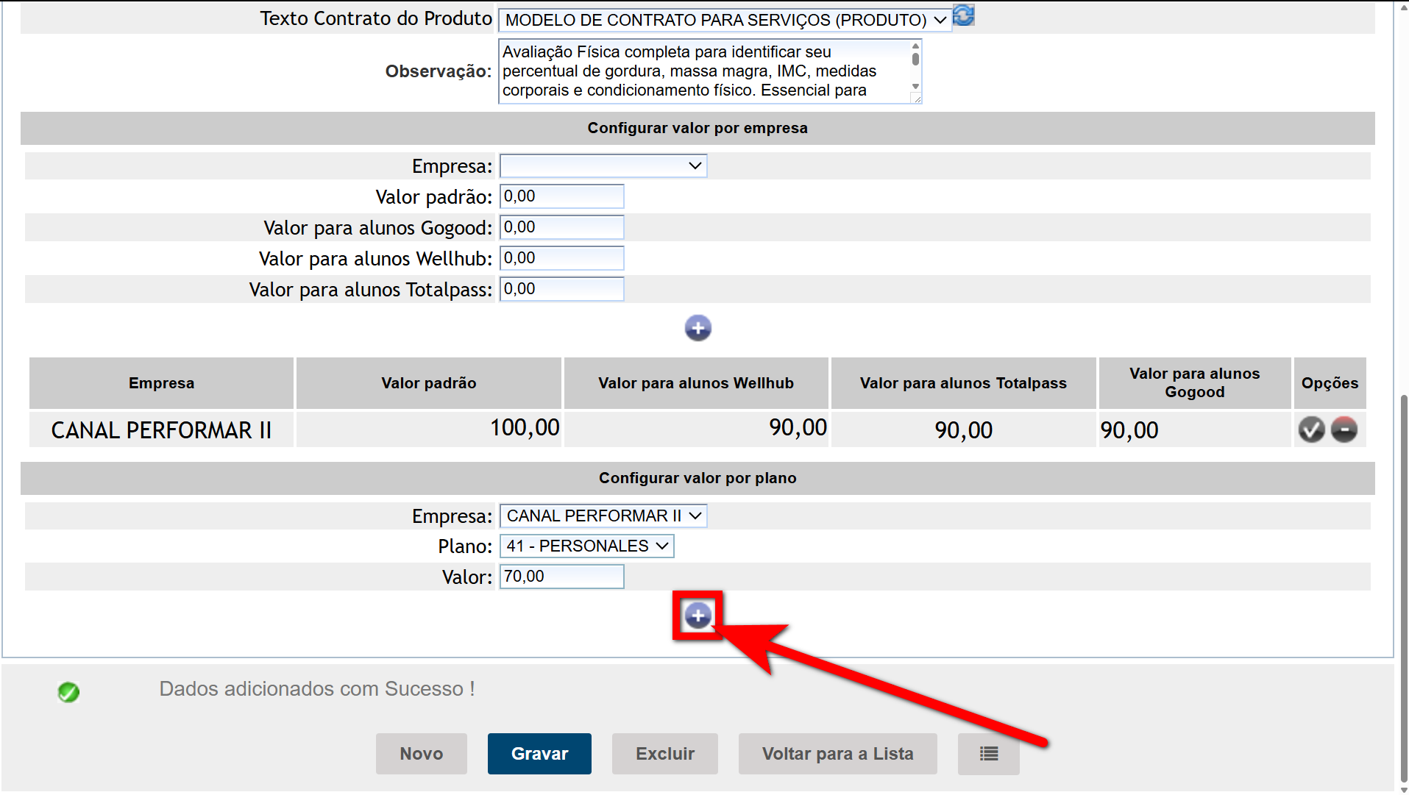
Task: Open Texto Contrato do Produto dropdown
Action: (x=725, y=20)
